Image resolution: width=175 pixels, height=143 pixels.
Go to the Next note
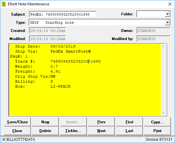[101, 131]
